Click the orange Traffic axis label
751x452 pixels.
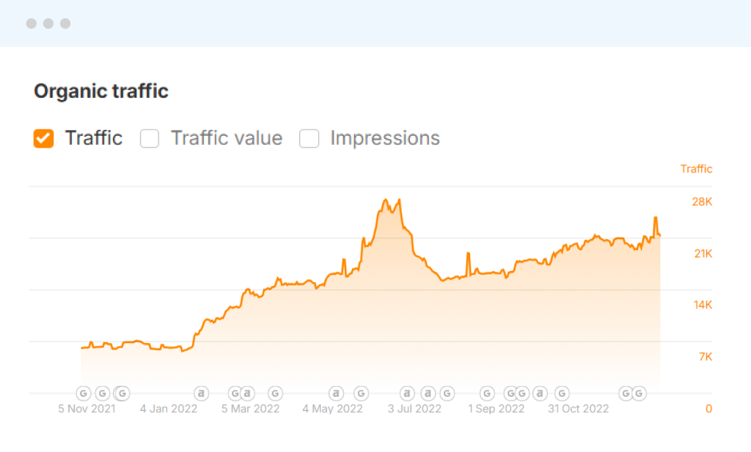pyautogui.click(x=696, y=169)
